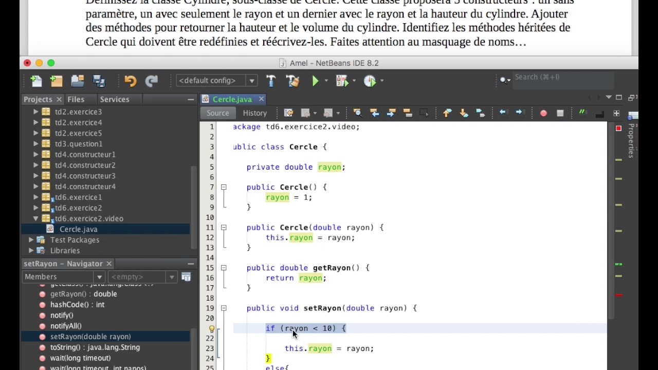Image resolution: width=658 pixels, height=370 pixels.
Task: Stop macro recording with the square icon
Action: 560,113
